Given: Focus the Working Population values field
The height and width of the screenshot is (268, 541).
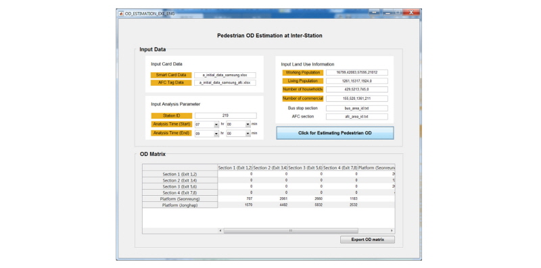Looking at the screenshot, I should [x=357, y=73].
